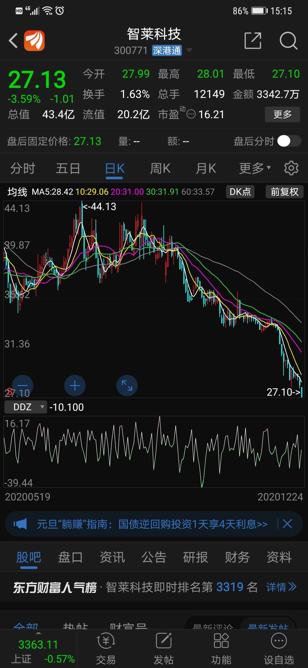Open the 国债逆回购 promo banner text

[152, 524]
